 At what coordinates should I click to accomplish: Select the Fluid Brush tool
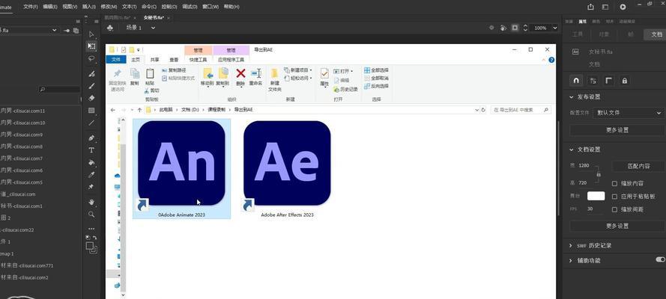tap(91, 74)
